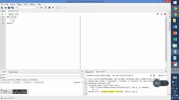Screen dimensions: 179x100
Task: Click the Next search button
Action: click(x=17, y=82)
